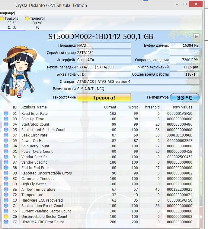208x229 pixels.
Task: Click the power-on count field 1115 раз
Action: tap(184, 67)
